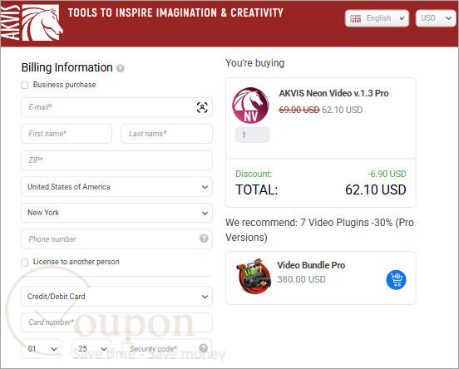Click the Phone number help icon
The height and width of the screenshot is (369, 459).
pyautogui.click(x=204, y=239)
